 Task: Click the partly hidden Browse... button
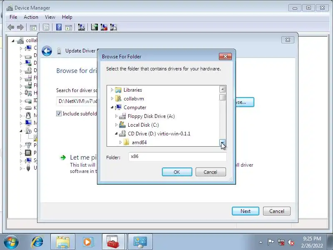[245, 102]
